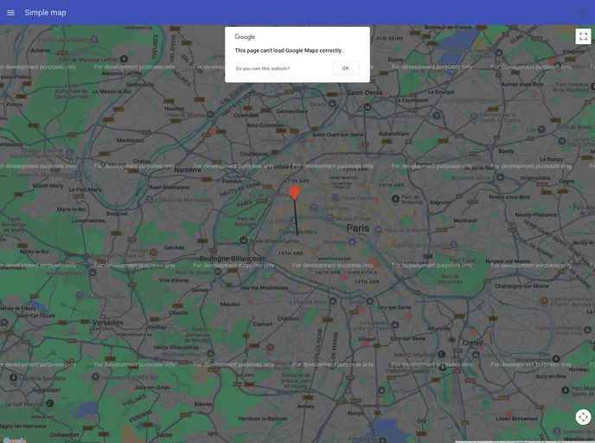Select the Lac de la Sourderie icon

click(x=13, y=377)
